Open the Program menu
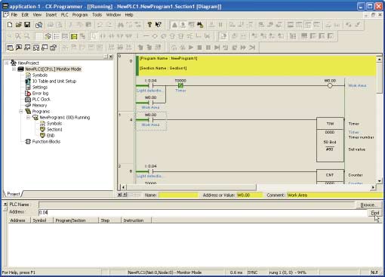 [x=80, y=15]
